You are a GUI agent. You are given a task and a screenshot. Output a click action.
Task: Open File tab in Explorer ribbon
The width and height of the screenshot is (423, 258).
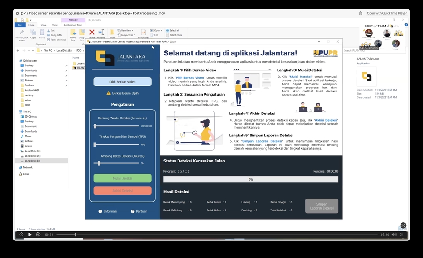coord(20,25)
